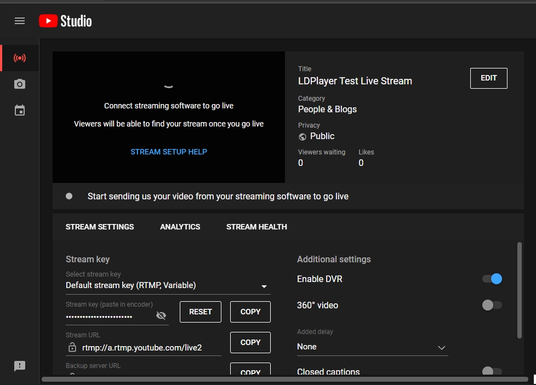Copy the Backup server URL

[250, 369]
